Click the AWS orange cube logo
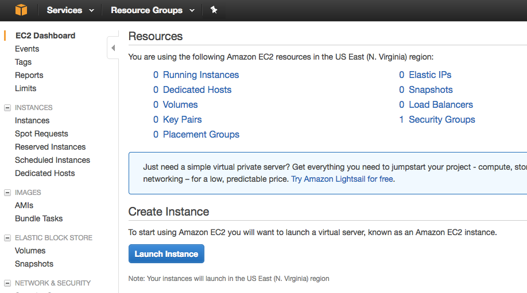This screenshot has width=527, height=293. pyautogui.click(x=21, y=10)
